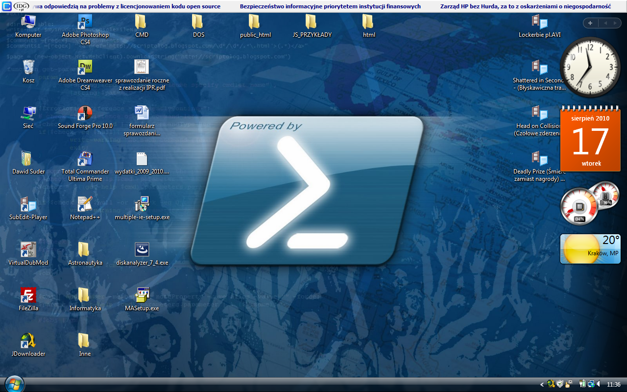Screen dimensions: 627x392
Task: Launch Sound Forge Pro 10.0
Action: click(85, 117)
